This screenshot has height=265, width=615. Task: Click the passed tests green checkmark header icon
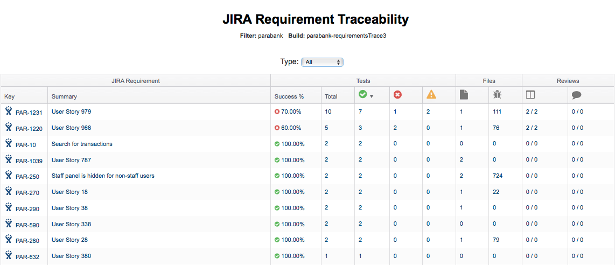pos(362,95)
